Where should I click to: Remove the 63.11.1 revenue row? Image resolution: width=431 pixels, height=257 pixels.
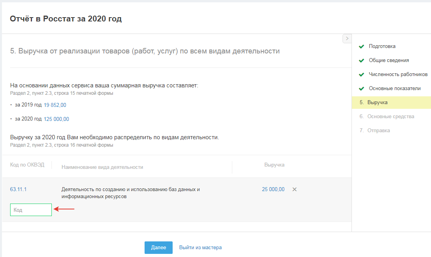click(294, 189)
